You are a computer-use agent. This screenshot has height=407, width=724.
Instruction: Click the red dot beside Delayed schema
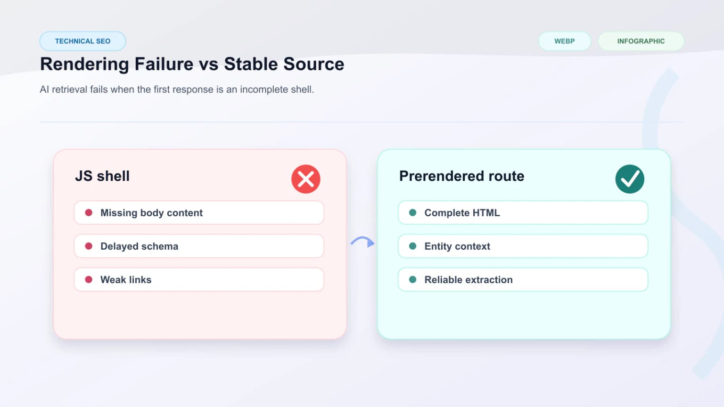point(89,246)
